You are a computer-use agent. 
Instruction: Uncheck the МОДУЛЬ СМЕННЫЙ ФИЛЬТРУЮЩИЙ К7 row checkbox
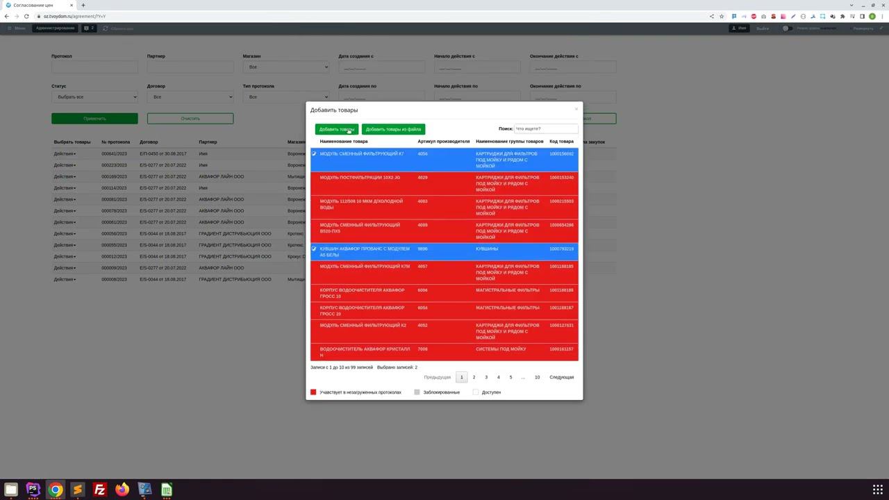point(314,153)
